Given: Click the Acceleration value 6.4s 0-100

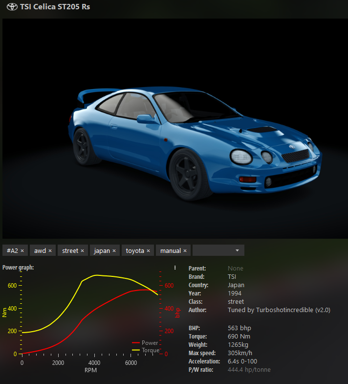Looking at the screenshot, I should (x=242, y=361).
